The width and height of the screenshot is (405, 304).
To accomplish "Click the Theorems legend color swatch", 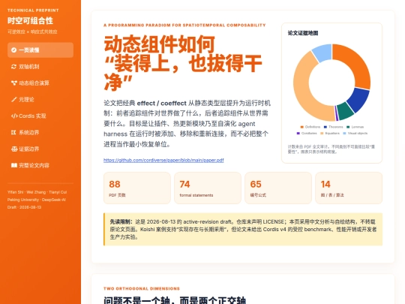I will pos(325,127).
